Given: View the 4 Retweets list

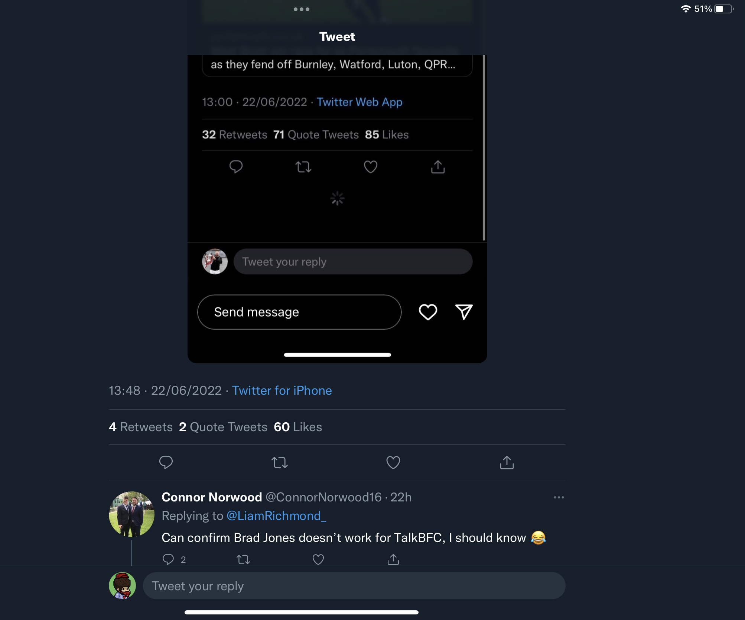Looking at the screenshot, I should point(141,427).
